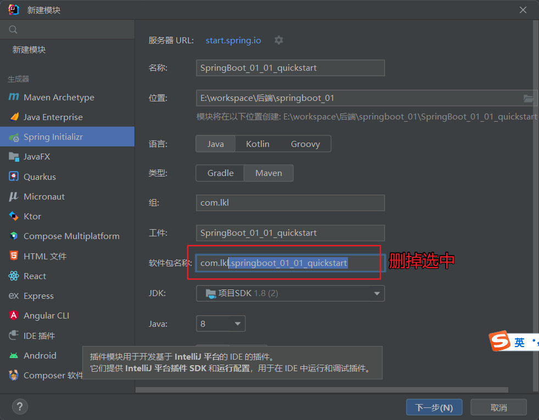Screen dimensions: 539x420
Task: Click the Compose Multiplatform icon
Action: click(x=14, y=236)
